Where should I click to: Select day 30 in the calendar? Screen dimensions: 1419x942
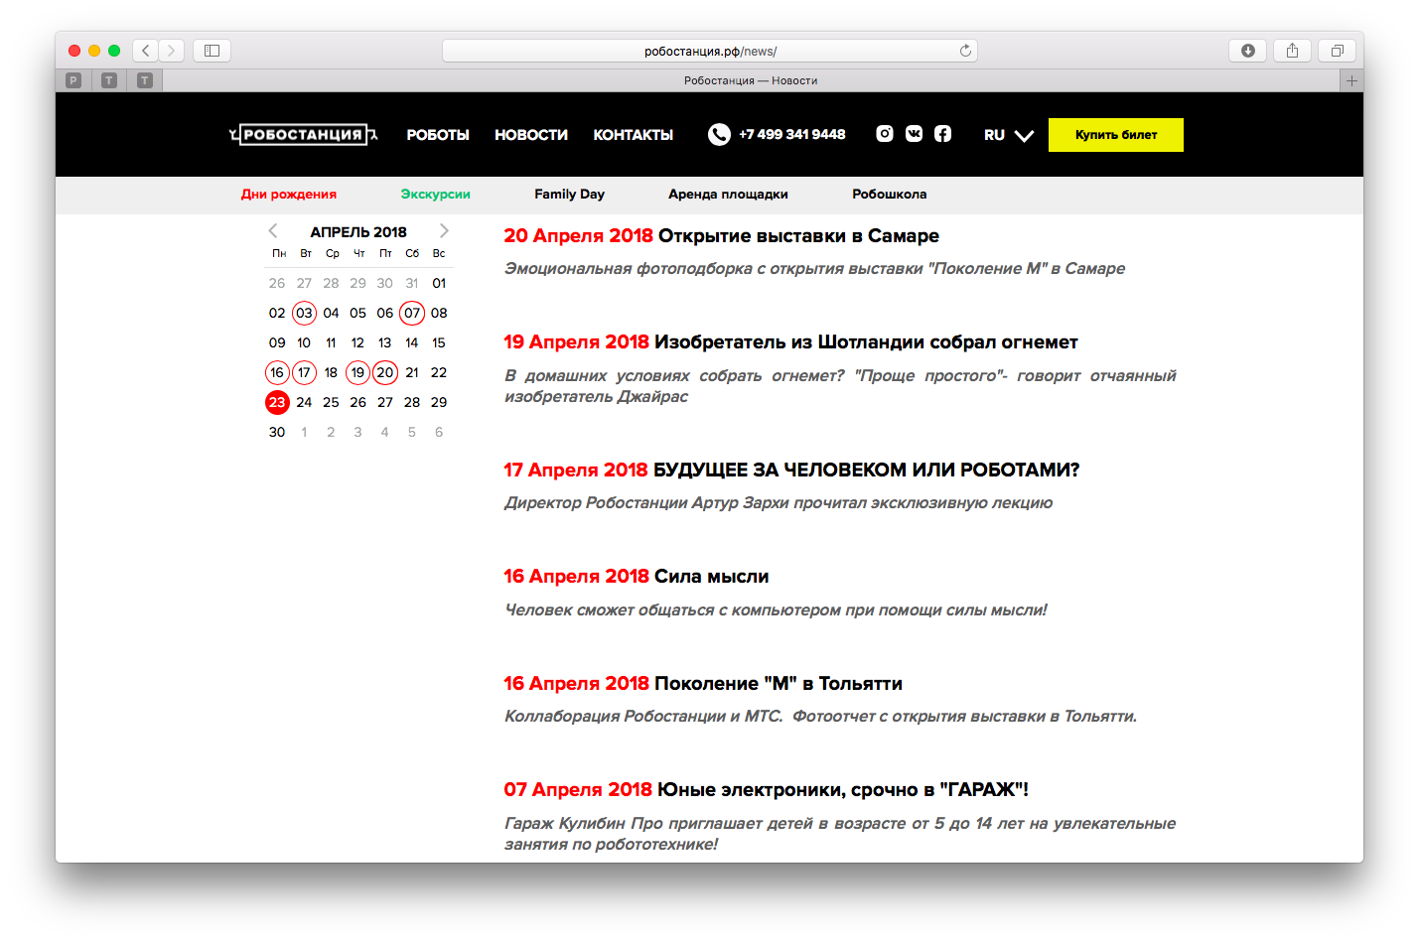tap(277, 432)
